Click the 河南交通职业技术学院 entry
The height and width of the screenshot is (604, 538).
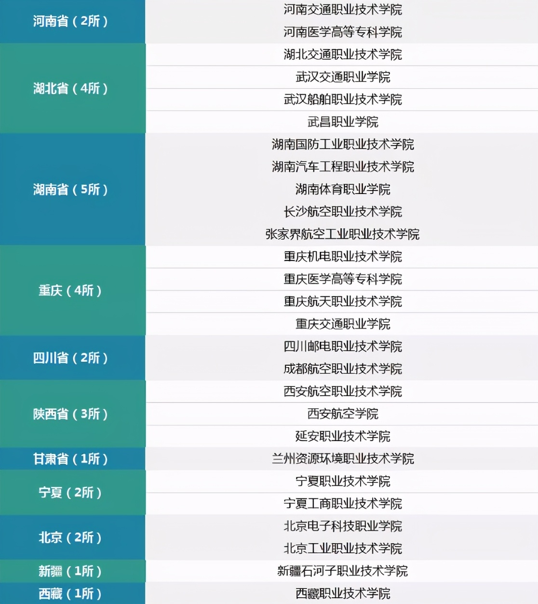tap(342, 10)
